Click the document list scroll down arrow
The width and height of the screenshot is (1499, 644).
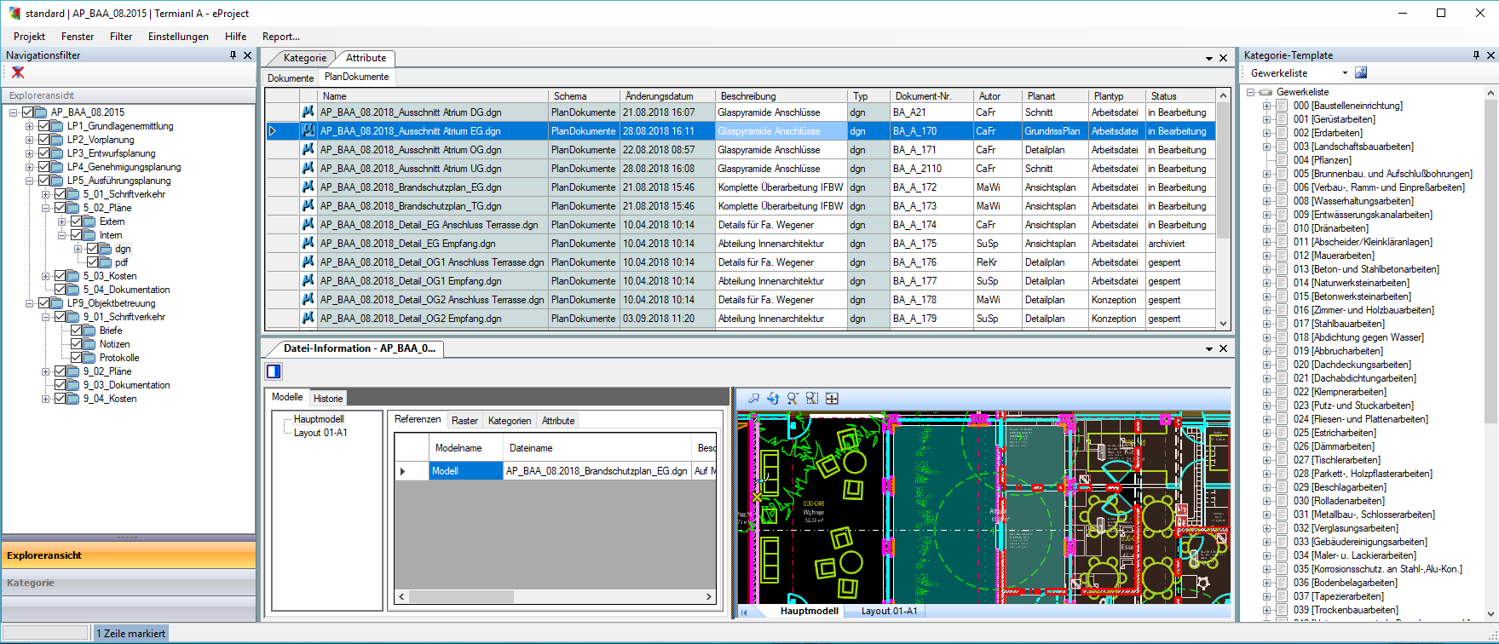click(1224, 323)
